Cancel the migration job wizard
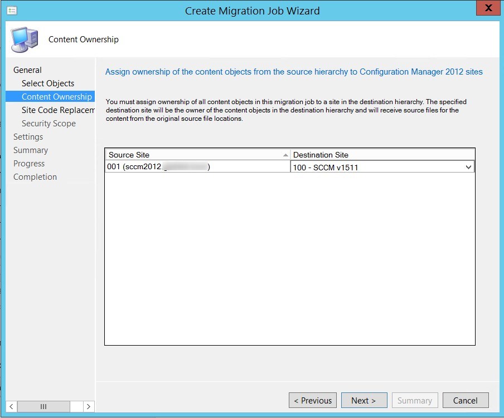Image resolution: width=504 pixels, height=418 pixels. click(x=466, y=400)
